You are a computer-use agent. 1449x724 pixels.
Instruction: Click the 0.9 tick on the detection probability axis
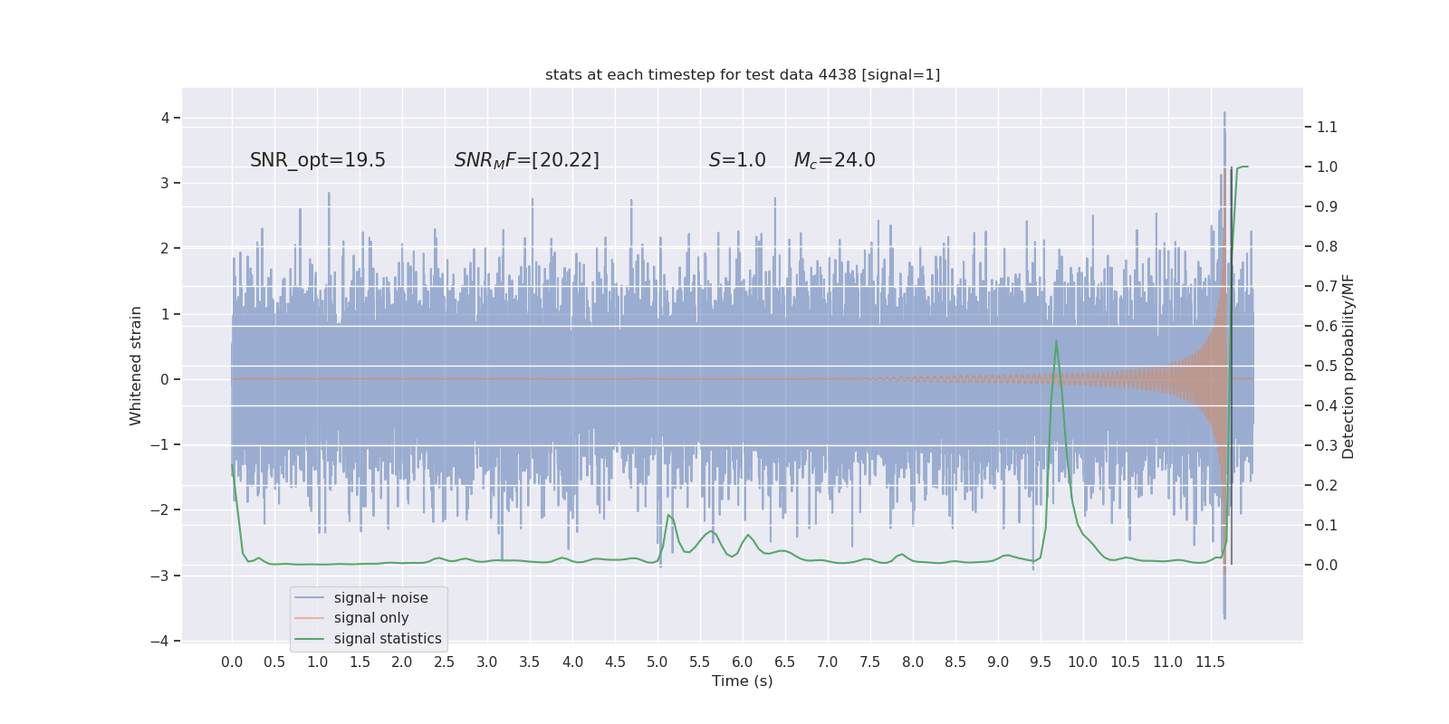1327,206
